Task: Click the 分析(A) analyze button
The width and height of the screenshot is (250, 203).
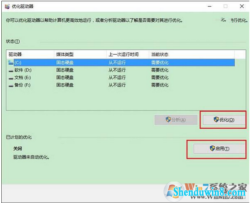Action: [x=176, y=120]
